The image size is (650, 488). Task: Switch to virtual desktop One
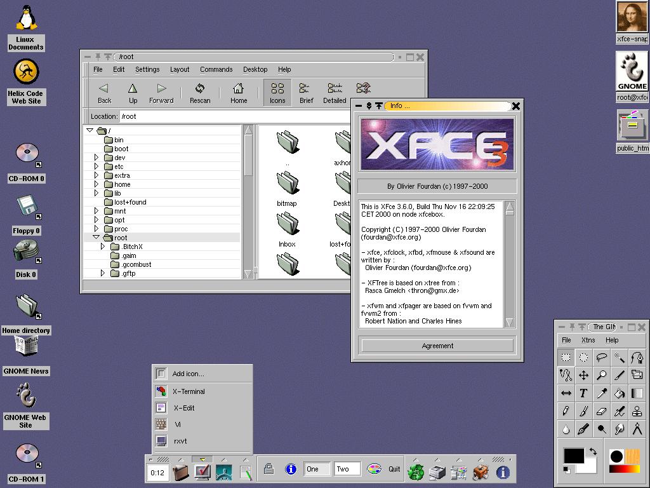click(x=317, y=469)
